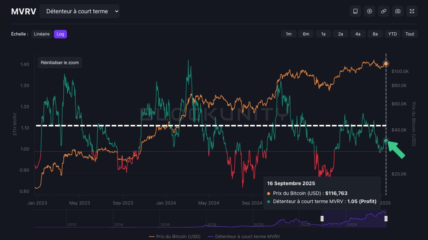Screen dimensions: 428x240
Task: Set time range to 1a
Action: point(323,34)
